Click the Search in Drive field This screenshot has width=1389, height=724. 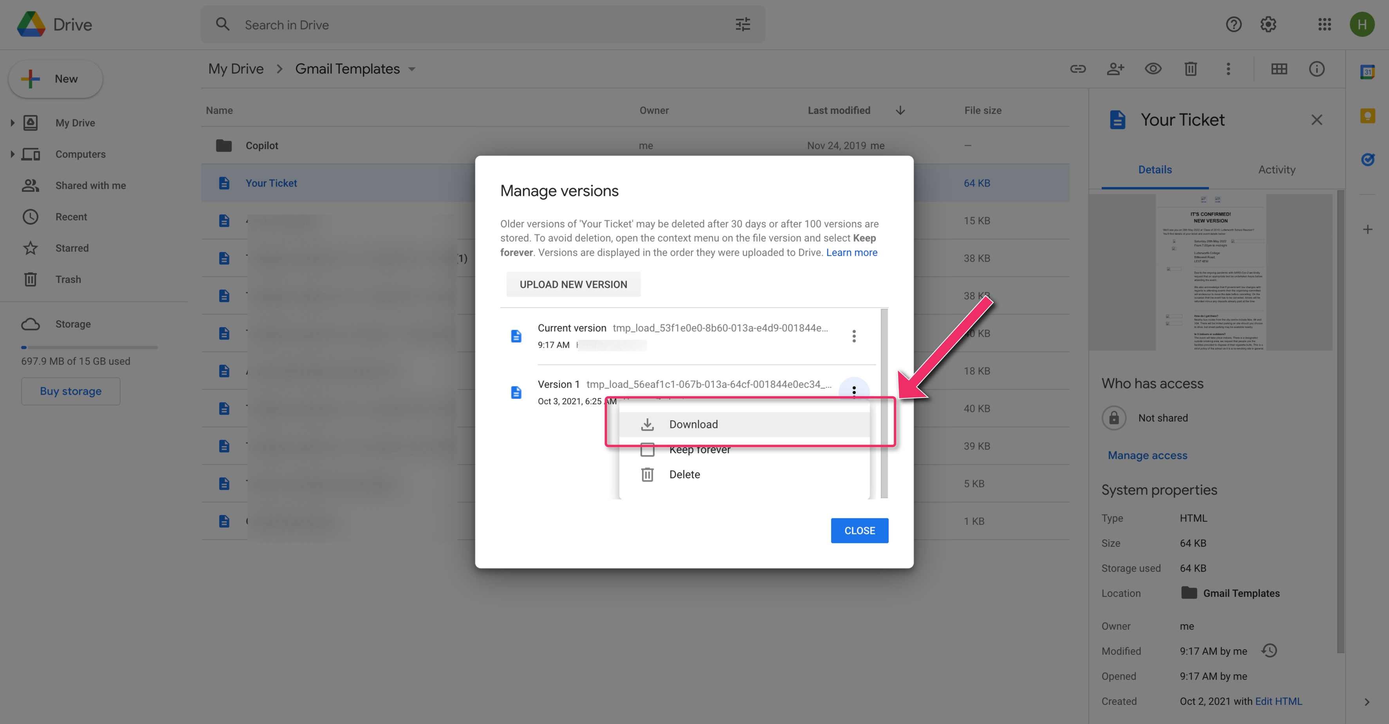pyautogui.click(x=483, y=24)
